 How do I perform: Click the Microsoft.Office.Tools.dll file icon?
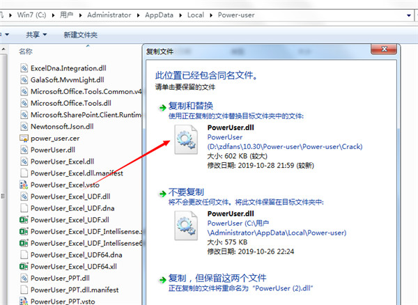[x=24, y=103]
